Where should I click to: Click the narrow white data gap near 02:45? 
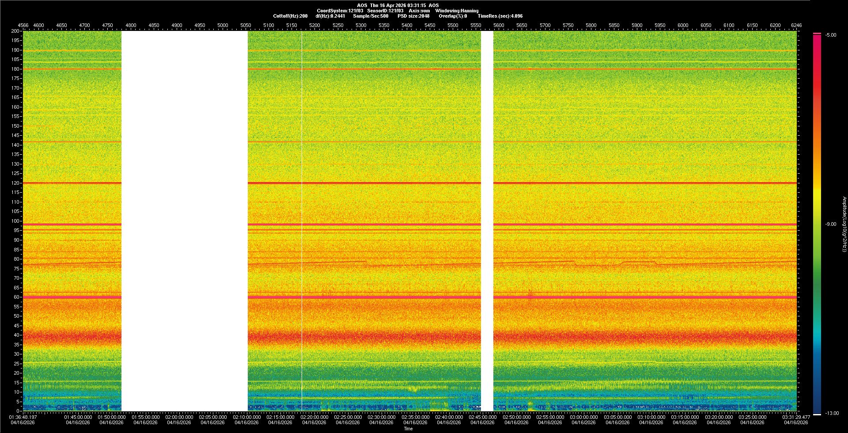pos(487,221)
